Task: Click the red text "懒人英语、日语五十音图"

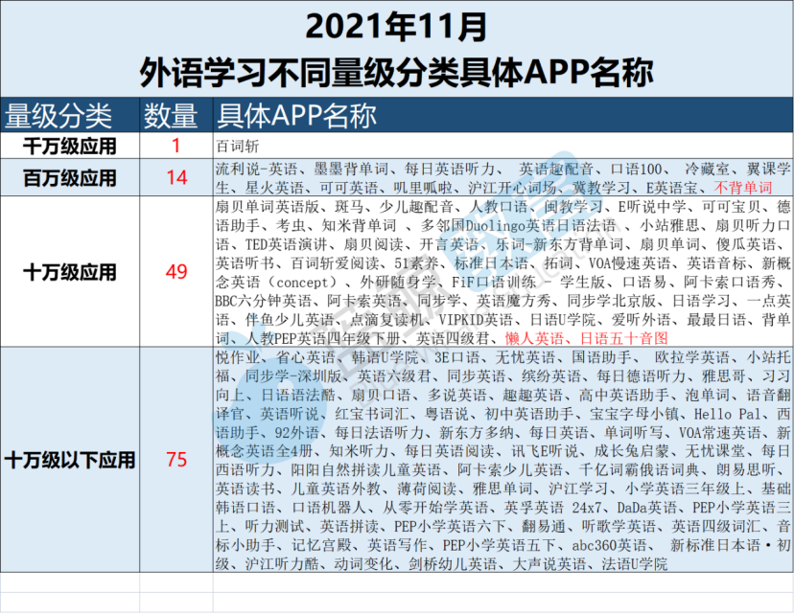Action: 584,339
